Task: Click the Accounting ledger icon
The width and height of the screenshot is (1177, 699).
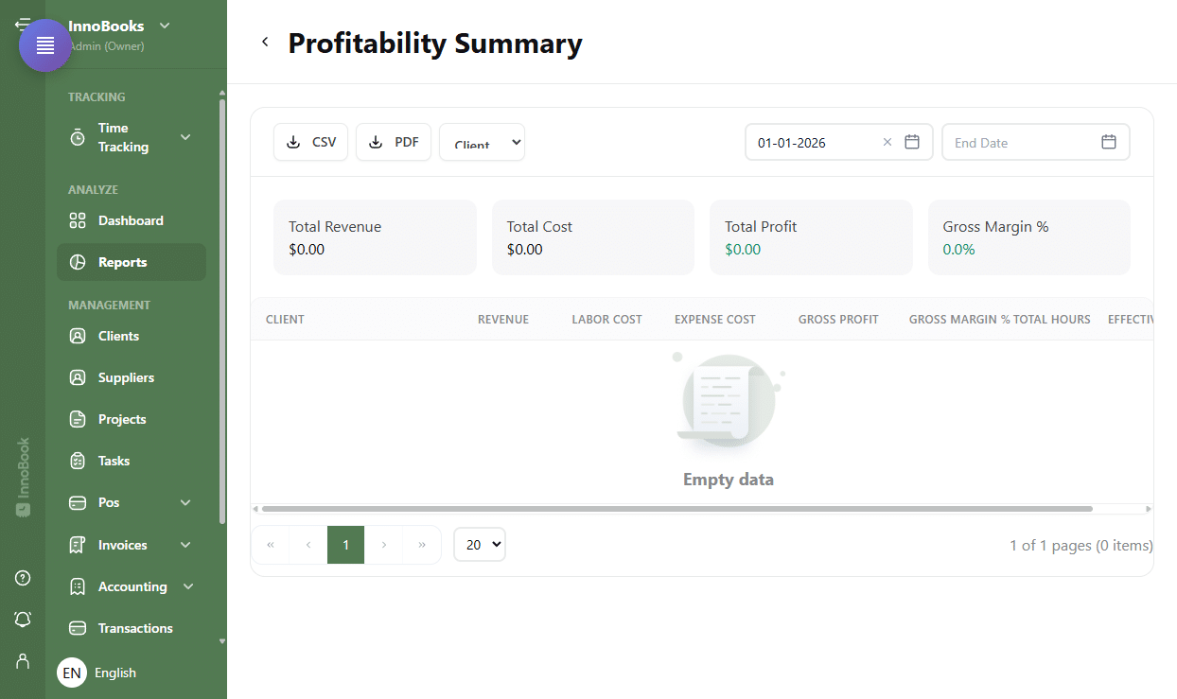Action: [x=78, y=586]
